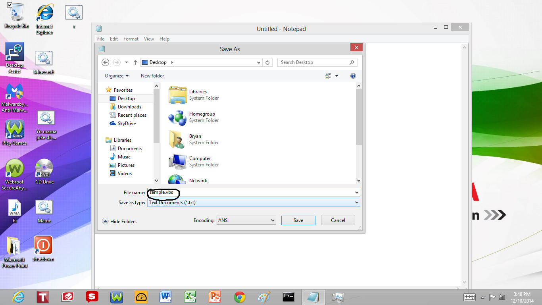Image resolution: width=542 pixels, height=305 pixels.
Task: Expand the address bar previous locations dropdown
Action: click(x=259, y=62)
